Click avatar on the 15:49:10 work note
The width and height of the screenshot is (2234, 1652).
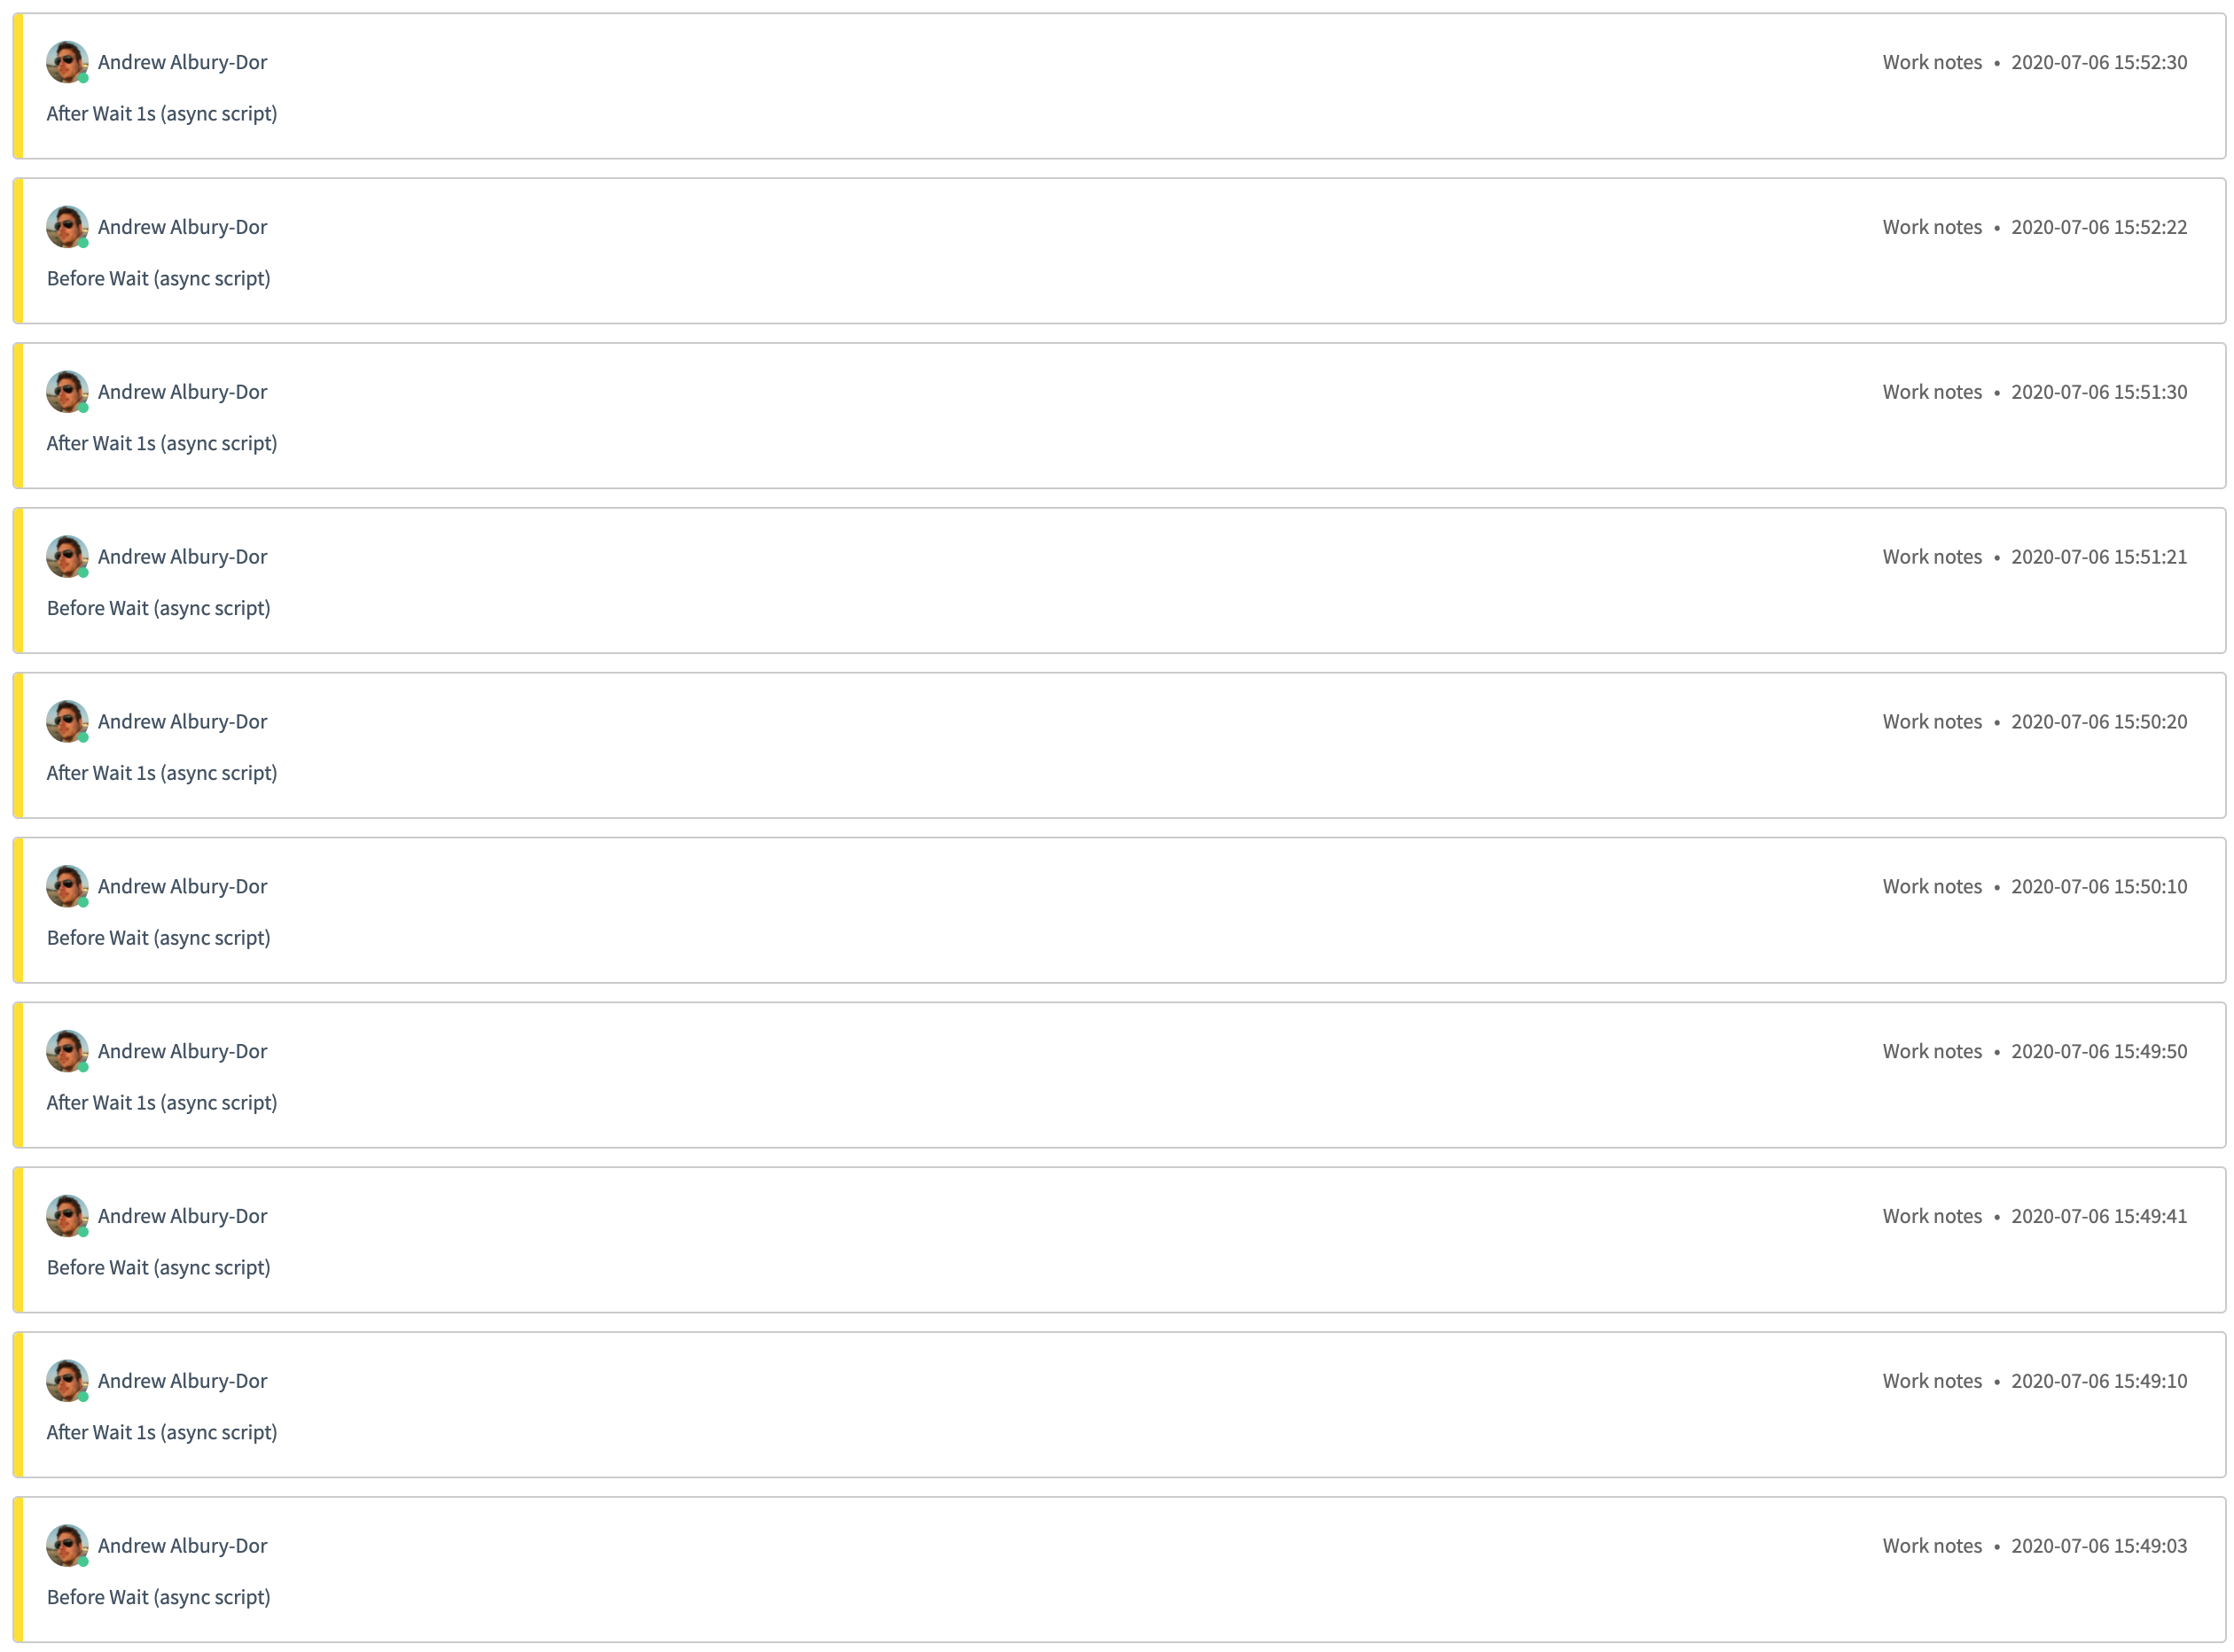point(67,1382)
